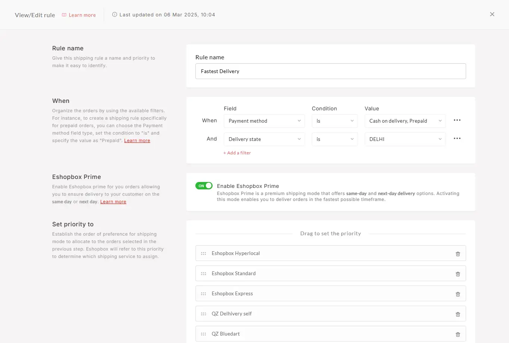Click drag handle beside Eshopbox Express

point(204,294)
